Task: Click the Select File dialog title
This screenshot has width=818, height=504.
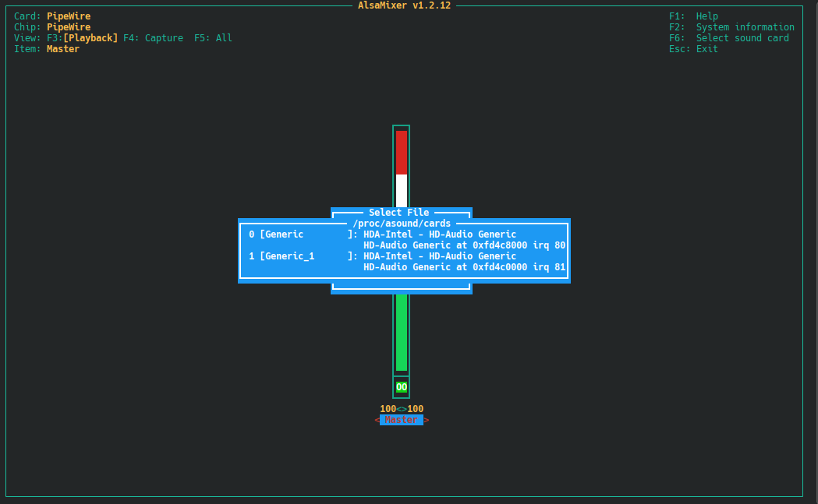Action: click(x=398, y=213)
